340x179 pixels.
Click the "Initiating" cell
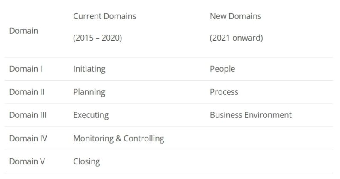point(89,69)
